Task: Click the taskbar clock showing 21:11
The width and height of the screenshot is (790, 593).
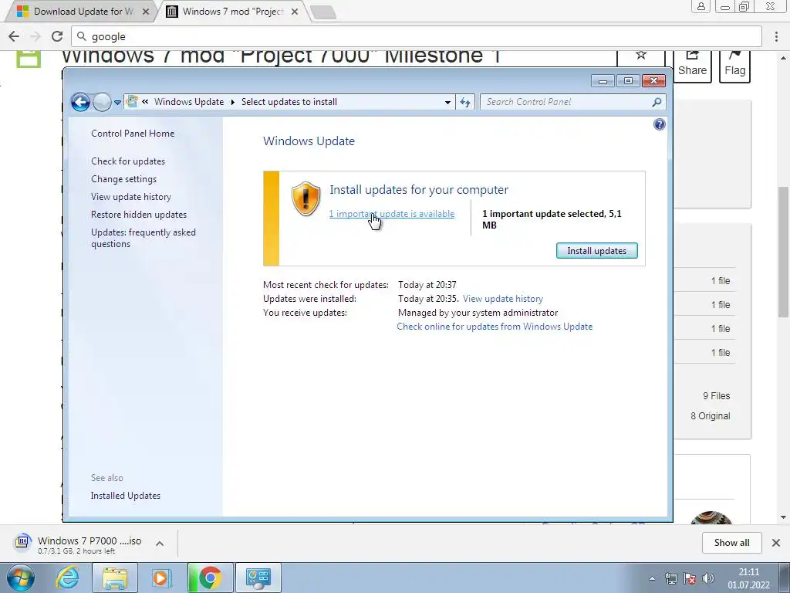Action: [748, 578]
